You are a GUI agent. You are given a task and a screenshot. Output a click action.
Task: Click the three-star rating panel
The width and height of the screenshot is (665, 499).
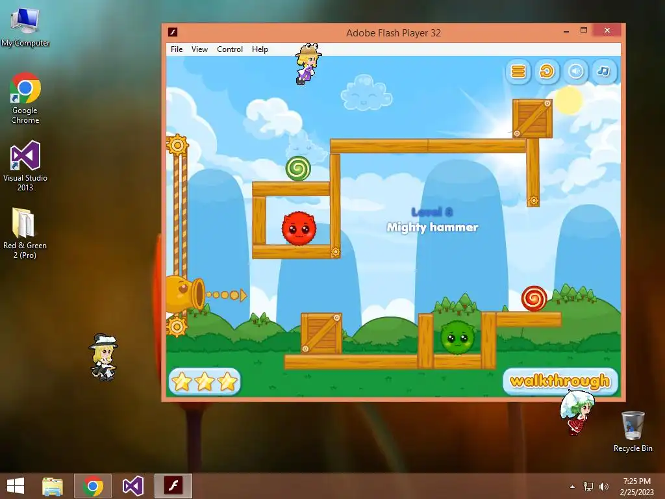pos(205,381)
